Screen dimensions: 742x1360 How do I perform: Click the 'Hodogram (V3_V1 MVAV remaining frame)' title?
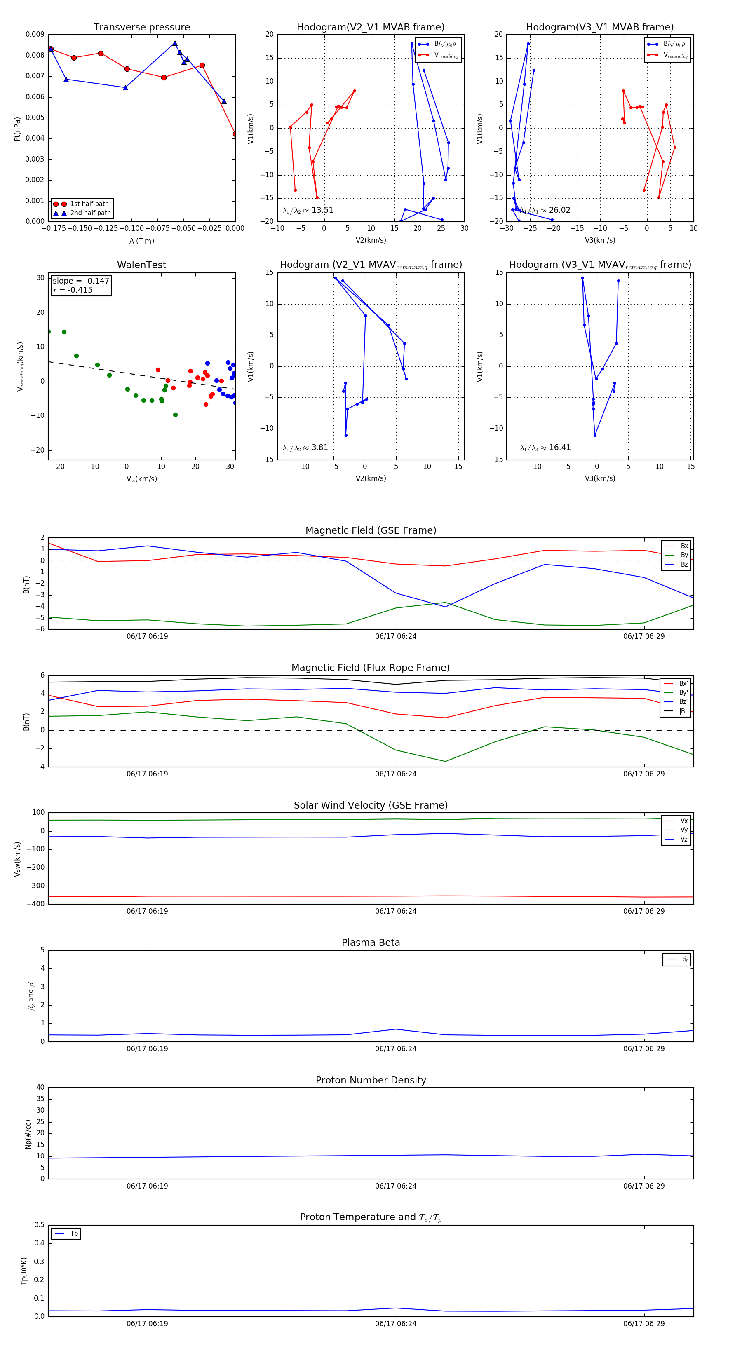click(x=600, y=265)
